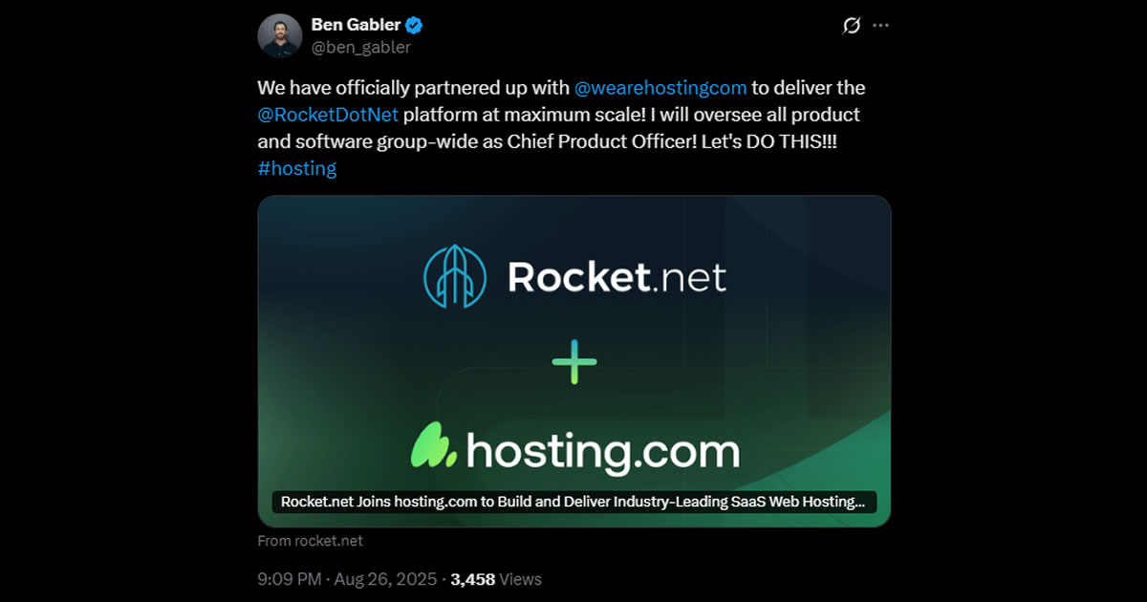Click Ben Gabler's profile avatar
This screenshot has height=602, width=1147.
coord(280,36)
